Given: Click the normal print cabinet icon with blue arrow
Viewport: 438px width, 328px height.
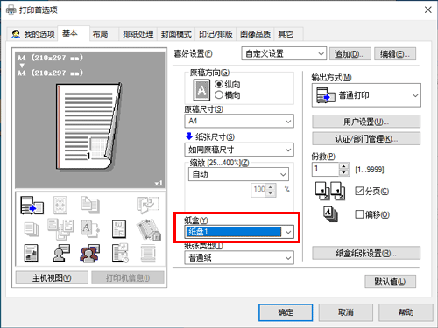Looking at the screenshot, I should pos(32,206).
